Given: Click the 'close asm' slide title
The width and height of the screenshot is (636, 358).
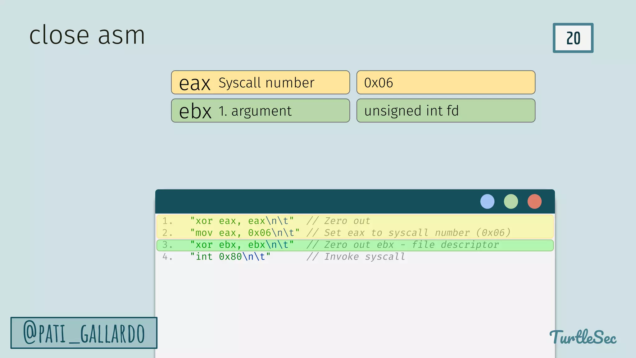Looking at the screenshot, I should tap(87, 35).
